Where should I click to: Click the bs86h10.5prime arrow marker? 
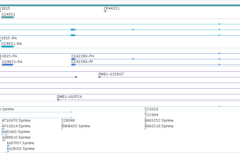(4, 140)
